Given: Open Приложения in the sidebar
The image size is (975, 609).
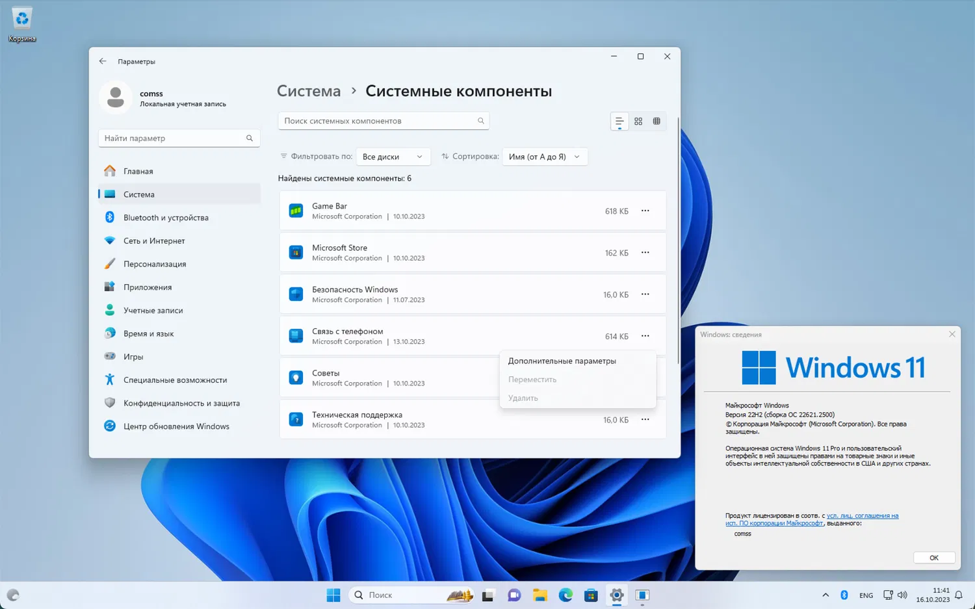Looking at the screenshot, I should click(x=179, y=287).
